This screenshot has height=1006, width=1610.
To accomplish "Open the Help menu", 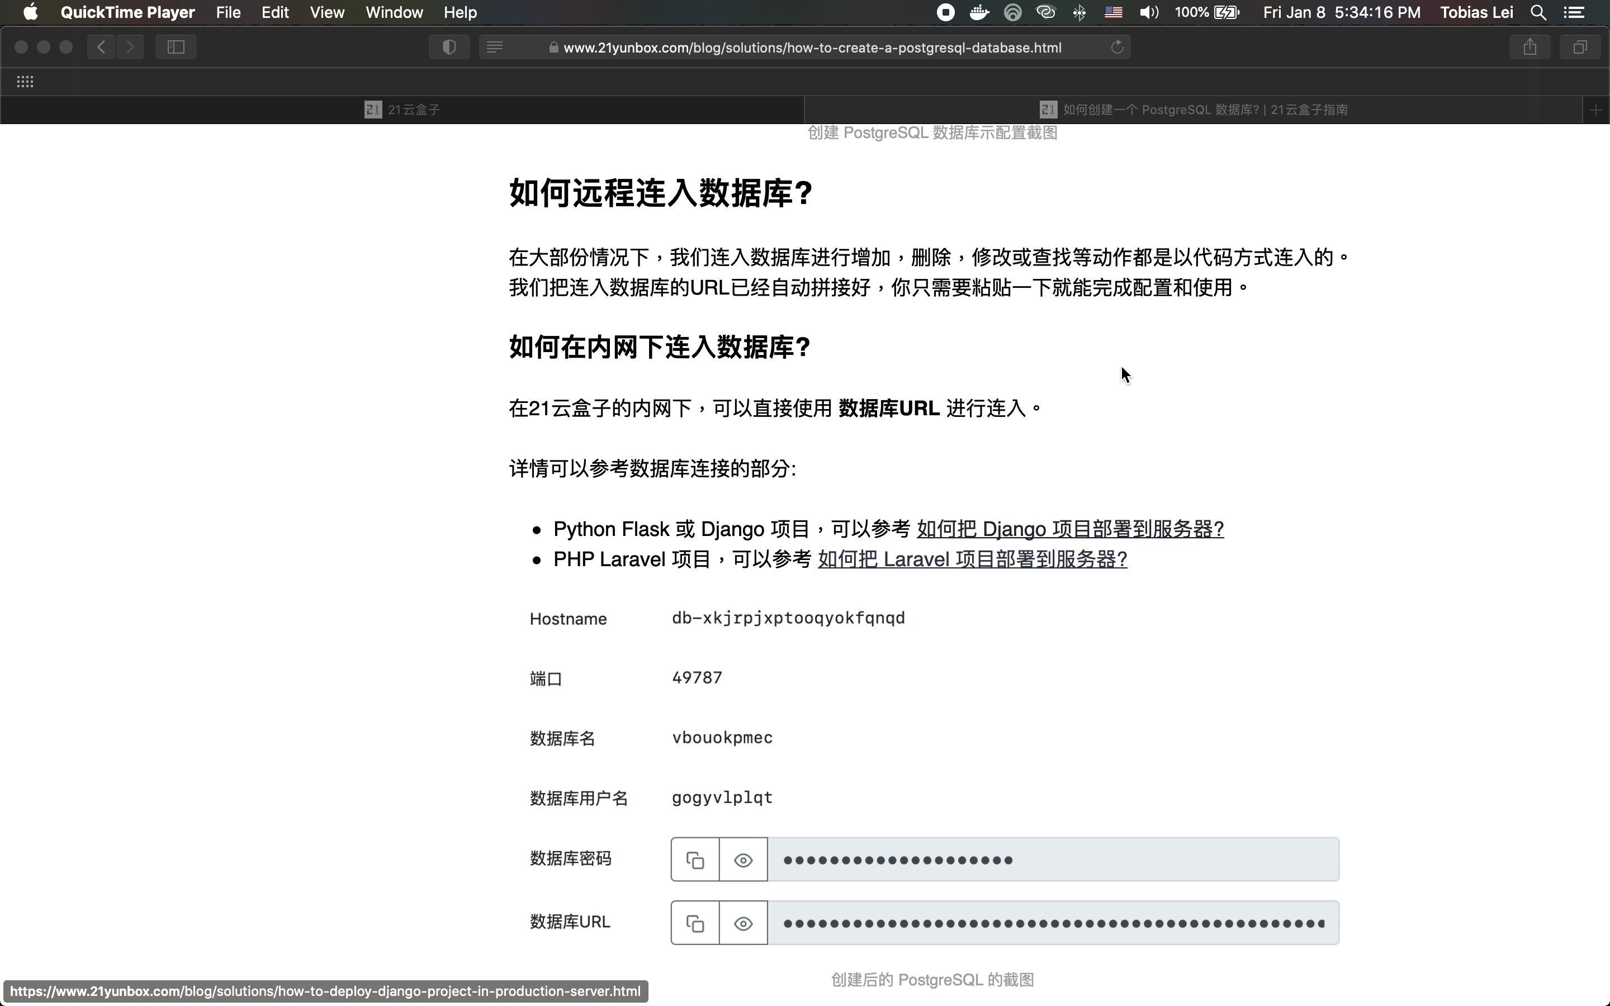I will pyautogui.click(x=461, y=13).
